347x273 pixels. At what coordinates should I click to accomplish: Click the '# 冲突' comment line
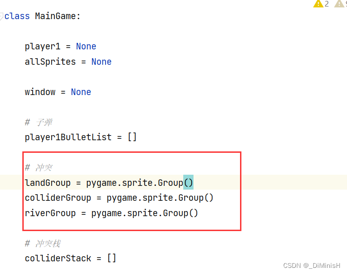(x=39, y=168)
